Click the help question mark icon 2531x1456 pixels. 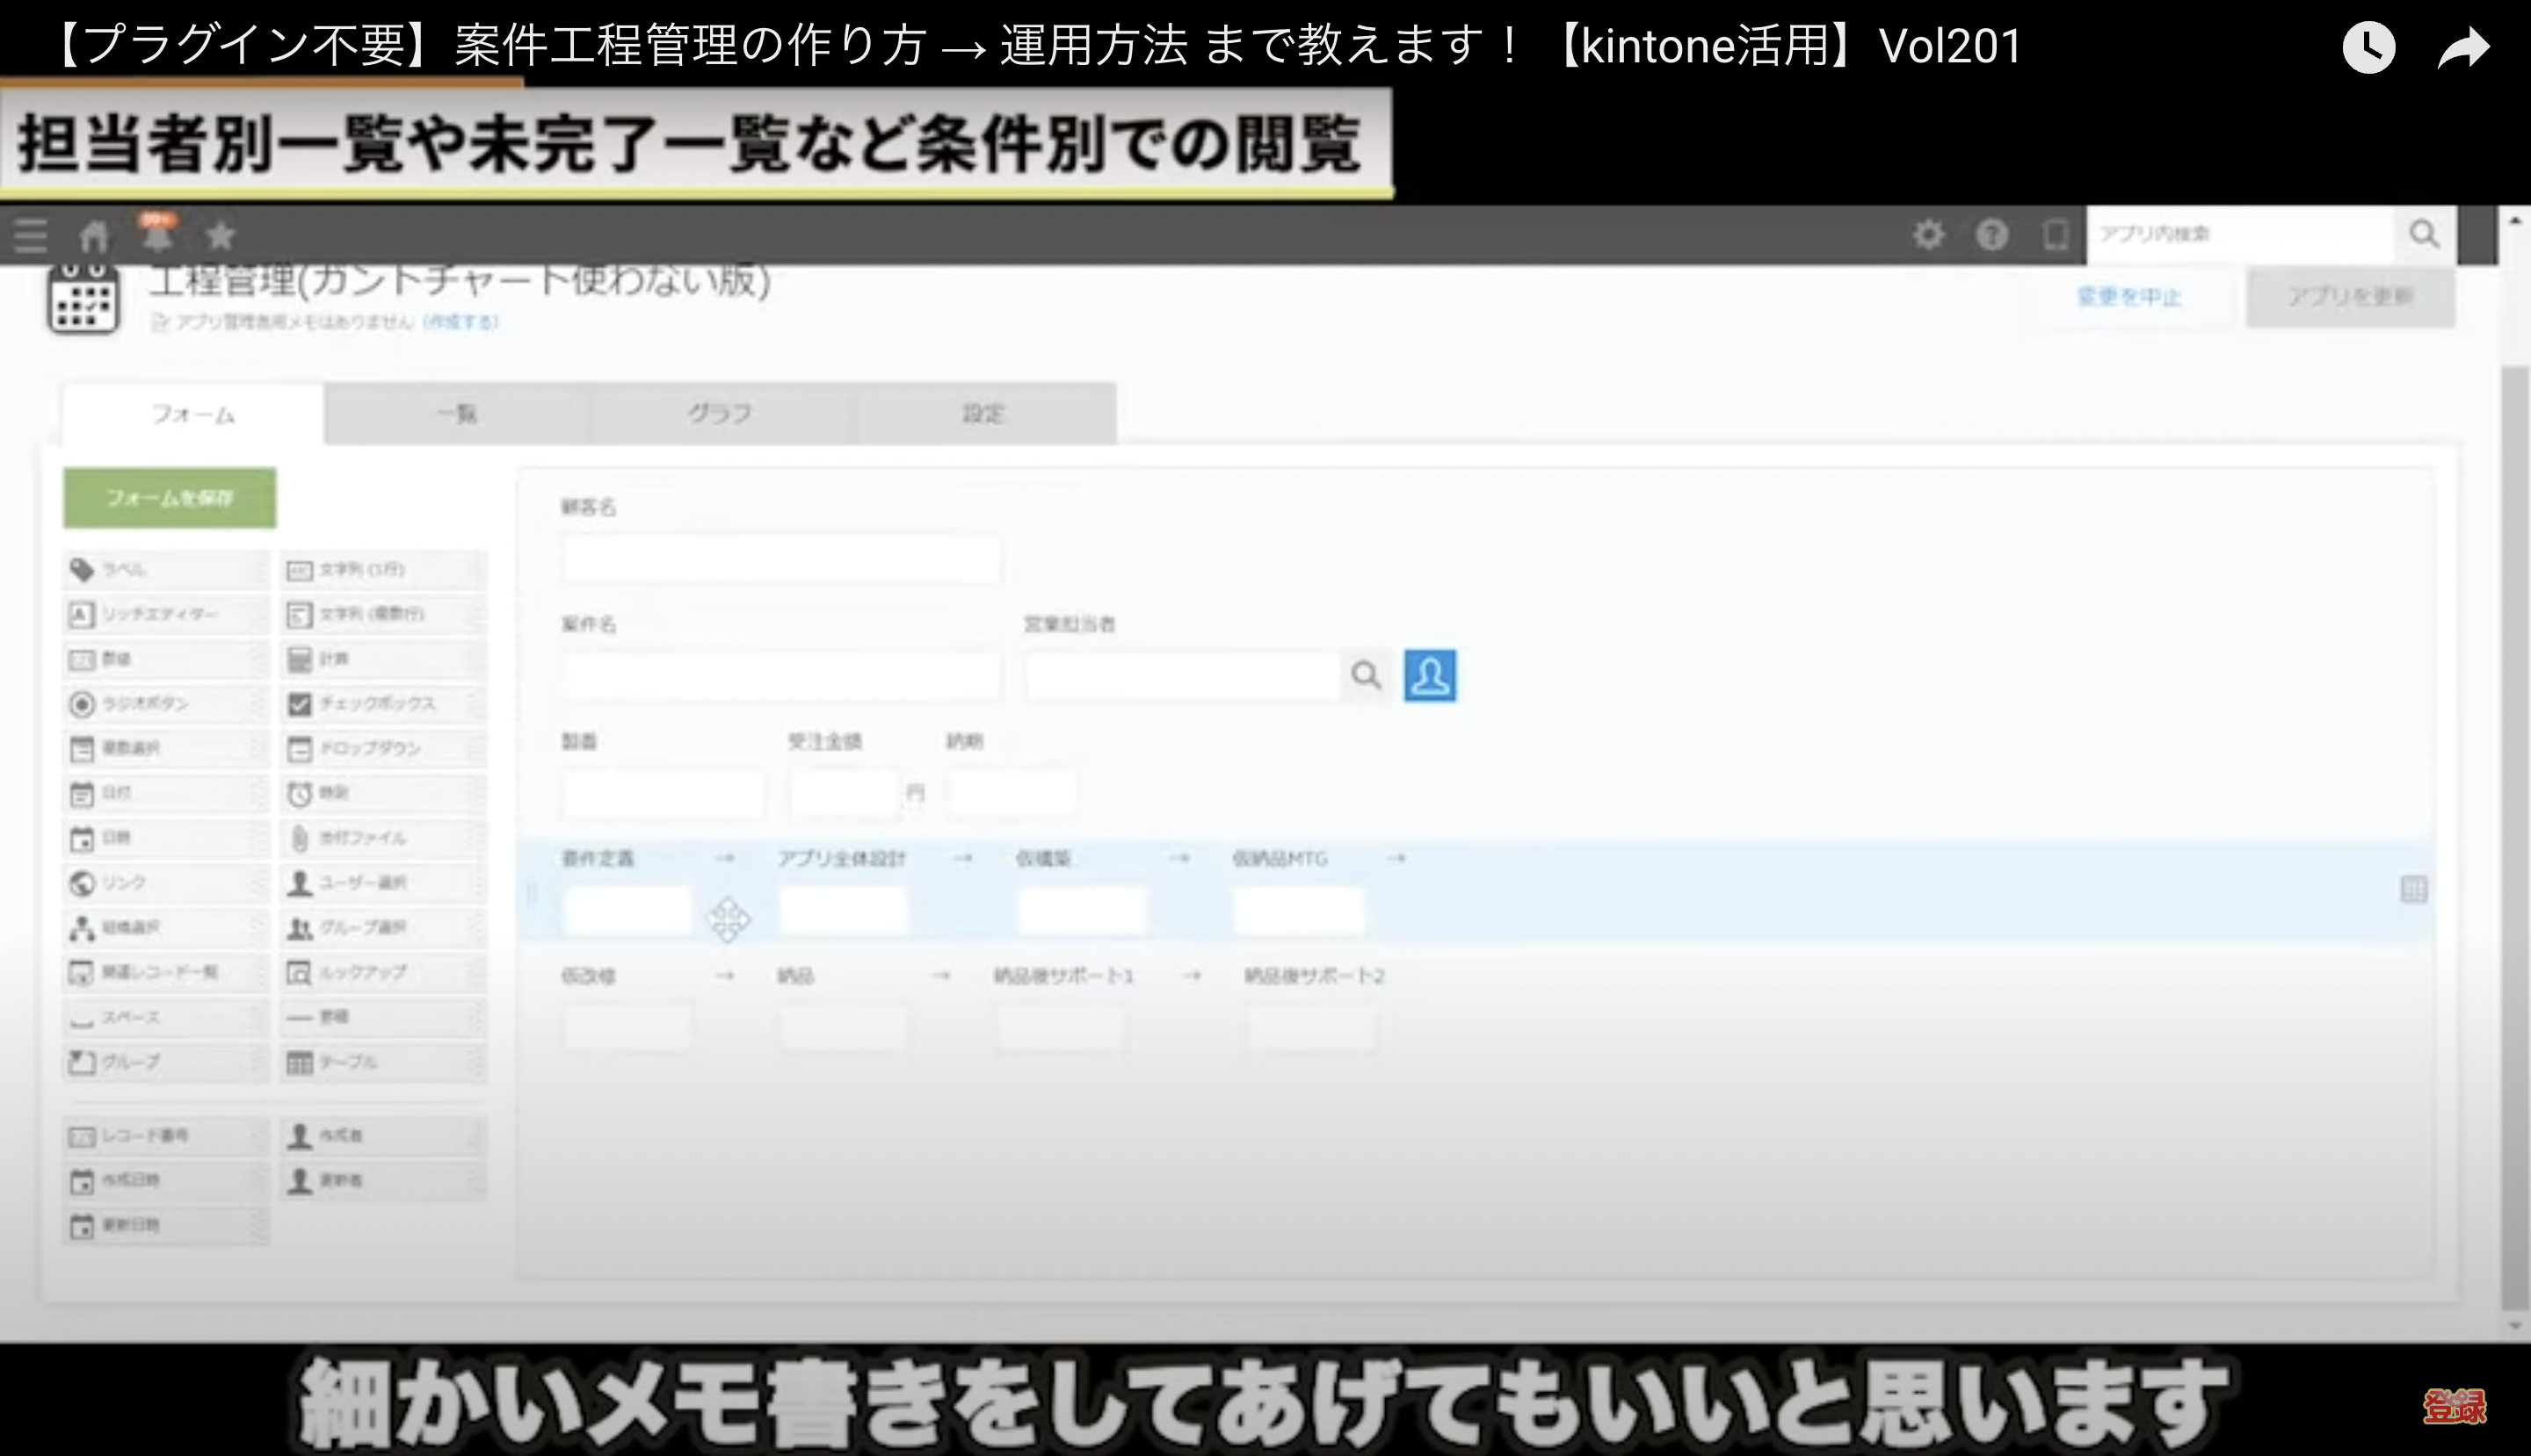(x=1991, y=235)
